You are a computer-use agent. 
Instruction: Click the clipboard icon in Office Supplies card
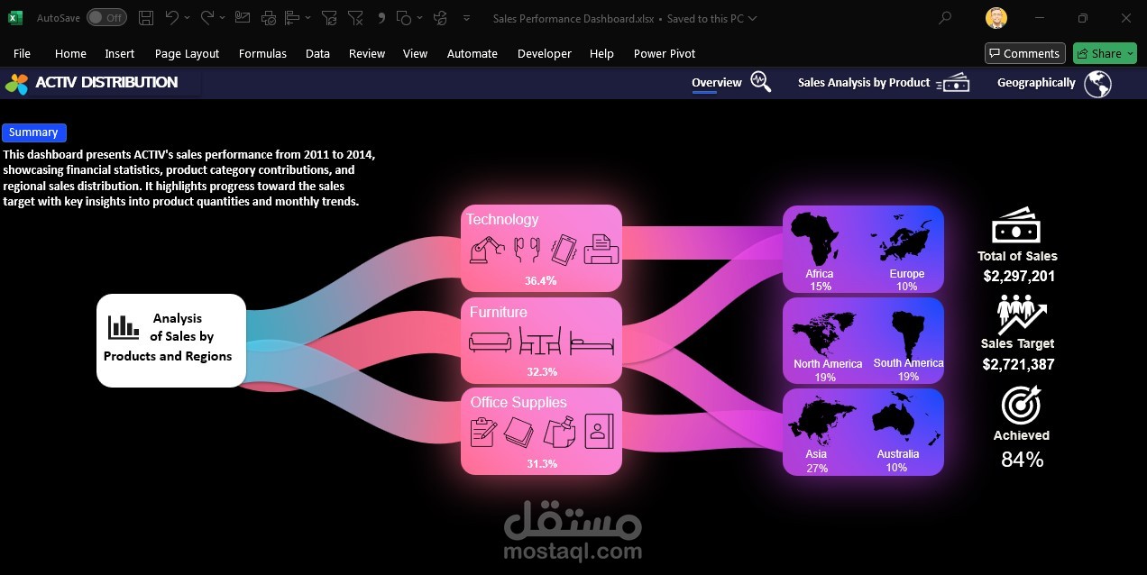click(x=483, y=431)
